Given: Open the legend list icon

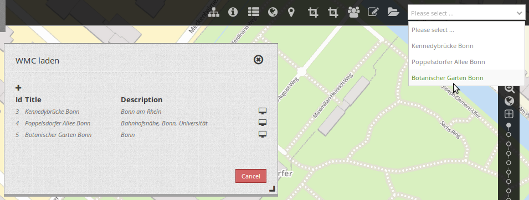Looking at the screenshot, I should click(253, 12).
